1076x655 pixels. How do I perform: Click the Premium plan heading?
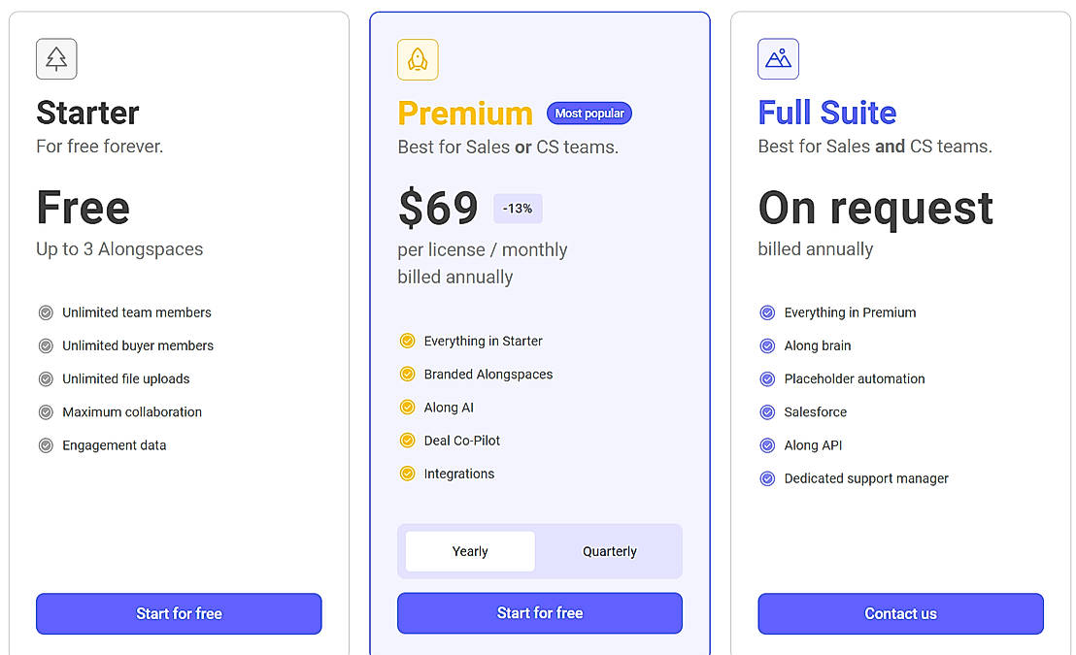465,114
